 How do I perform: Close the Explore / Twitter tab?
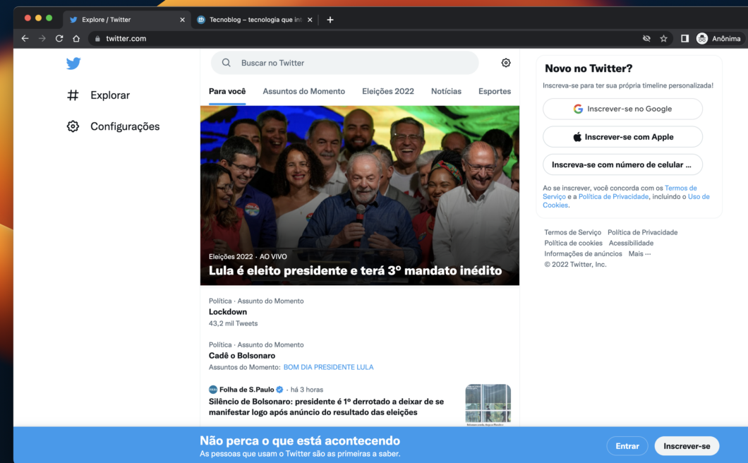[x=182, y=20]
